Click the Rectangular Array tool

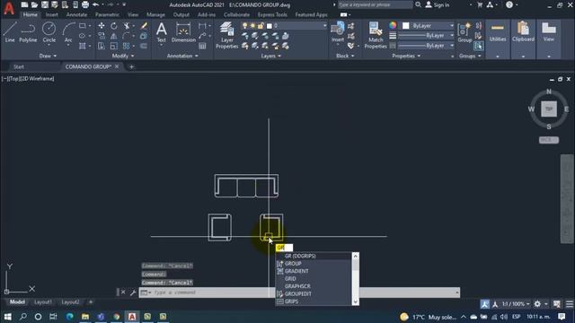pyautogui.click(x=126, y=46)
